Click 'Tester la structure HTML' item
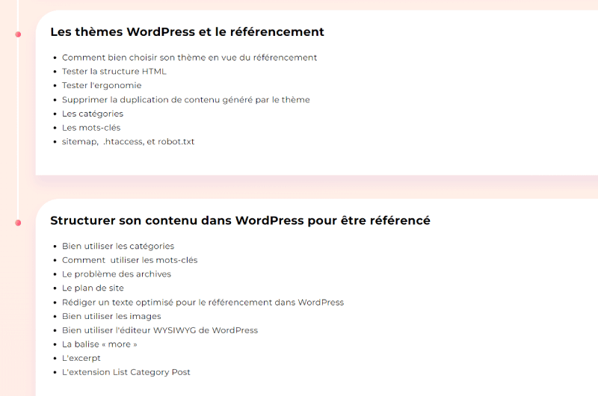Image resolution: width=598 pixels, height=396 pixels. coord(114,71)
